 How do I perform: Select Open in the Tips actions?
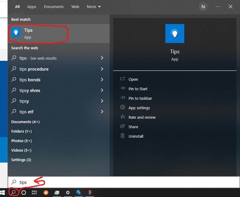(133, 79)
